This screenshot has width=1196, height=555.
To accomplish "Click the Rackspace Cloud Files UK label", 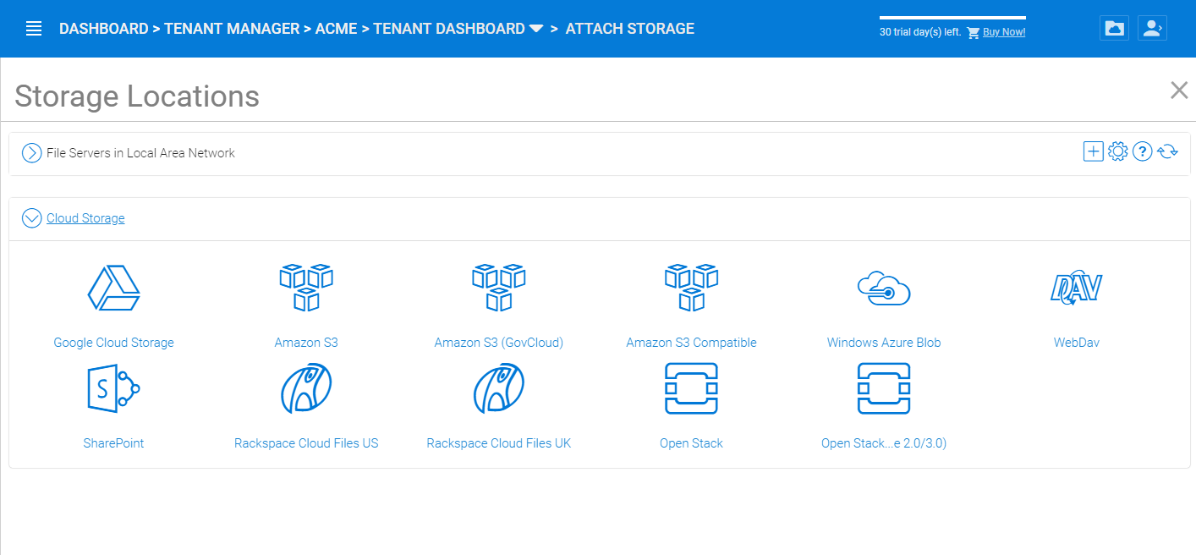I will [499, 443].
